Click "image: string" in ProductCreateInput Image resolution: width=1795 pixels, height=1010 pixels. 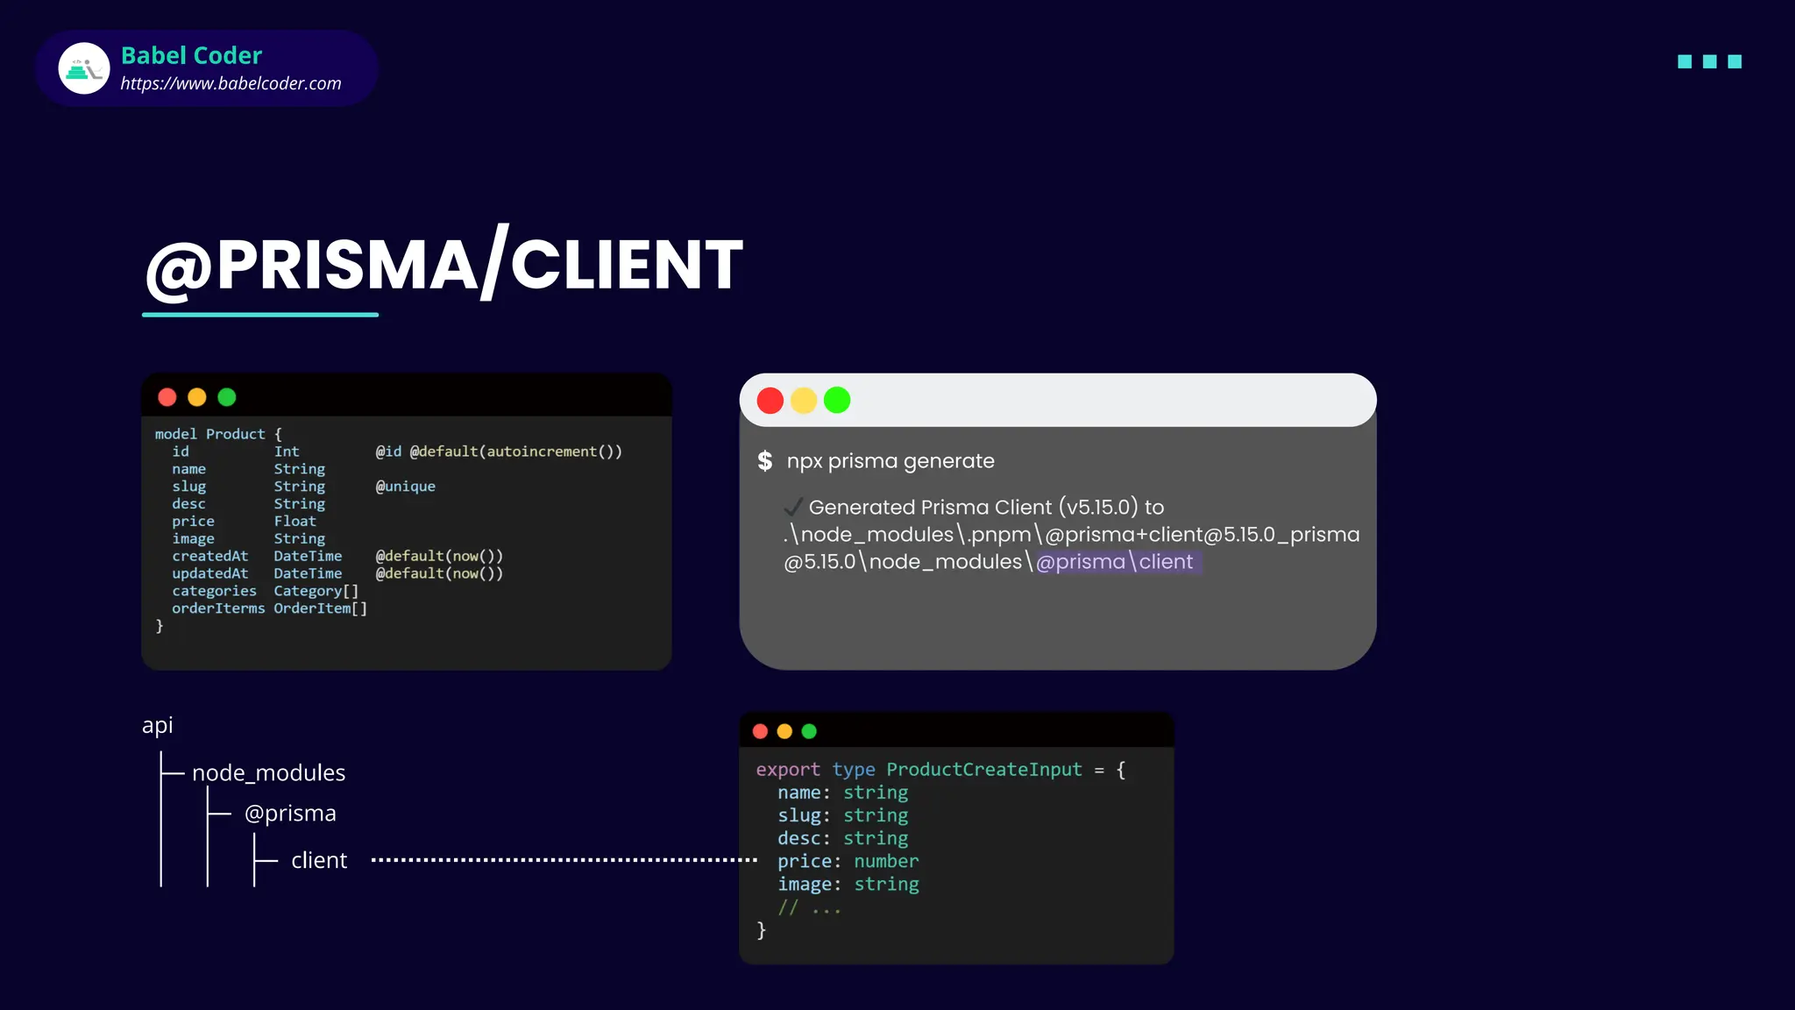coord(848,885)
